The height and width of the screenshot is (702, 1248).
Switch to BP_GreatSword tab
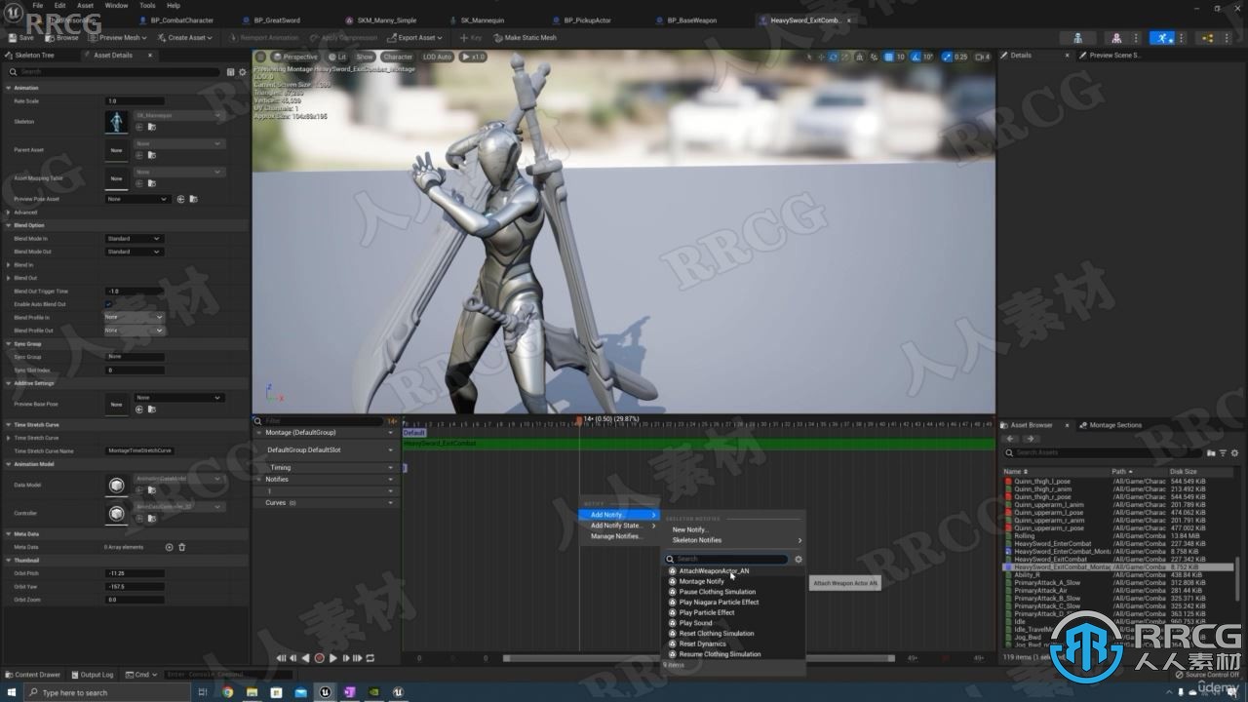click(277, 19)
